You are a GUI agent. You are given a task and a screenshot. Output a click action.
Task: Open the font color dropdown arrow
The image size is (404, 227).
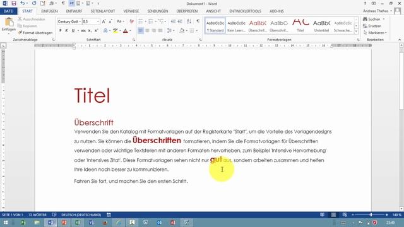130,31
